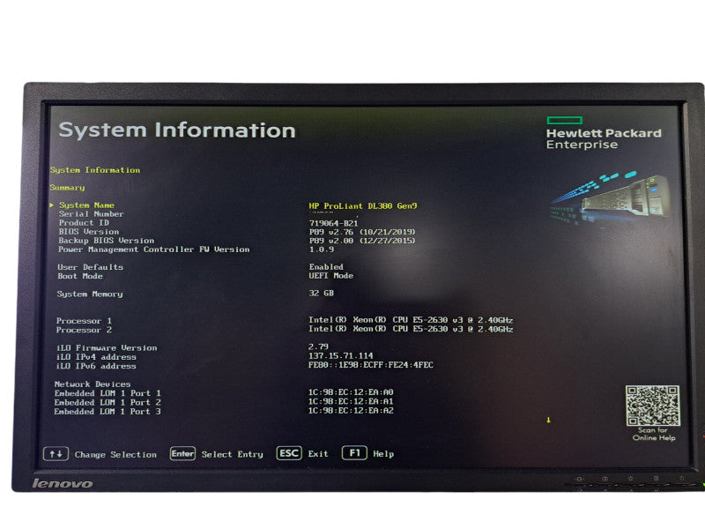Viewport: 705px width, 529px height.
Task: Click the iLO Firmware Version label
Action: click(107, 348)
